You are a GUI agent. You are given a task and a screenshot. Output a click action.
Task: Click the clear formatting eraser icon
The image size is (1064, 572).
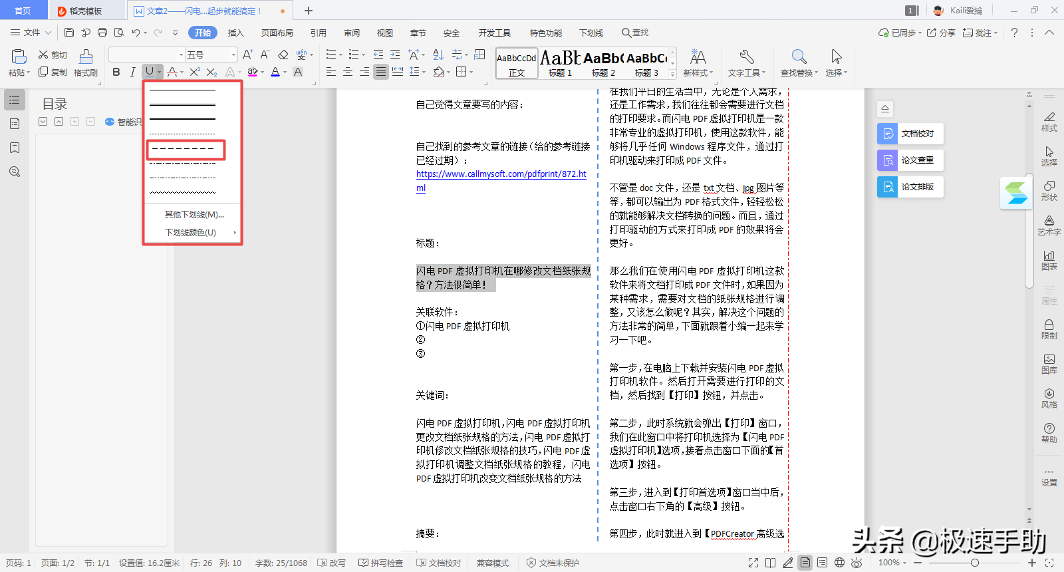pos(283,55)
